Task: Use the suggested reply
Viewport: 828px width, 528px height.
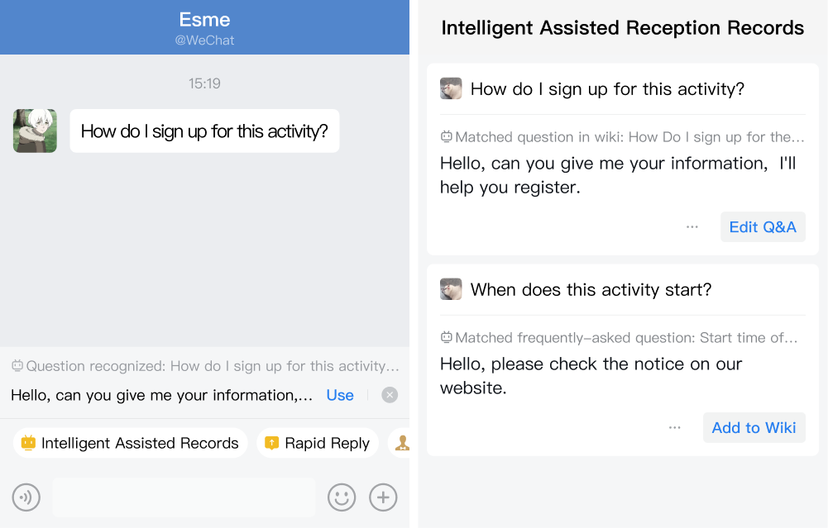Action: (x=340, y=395)
